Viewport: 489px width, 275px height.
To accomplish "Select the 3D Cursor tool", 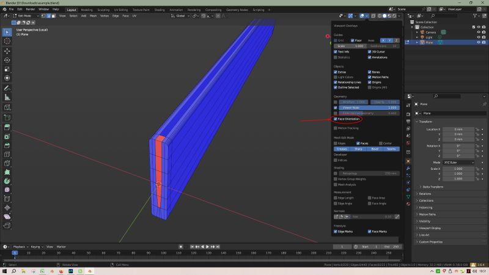I will pyautogui.click(x=7, y=41).
